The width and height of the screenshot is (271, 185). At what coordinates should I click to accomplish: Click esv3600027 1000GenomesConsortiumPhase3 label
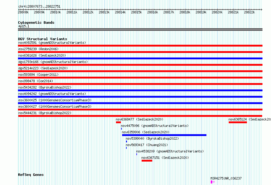point(55,106)
